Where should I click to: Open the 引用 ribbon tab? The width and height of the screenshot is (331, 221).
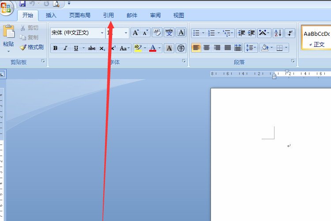point(108,15)
